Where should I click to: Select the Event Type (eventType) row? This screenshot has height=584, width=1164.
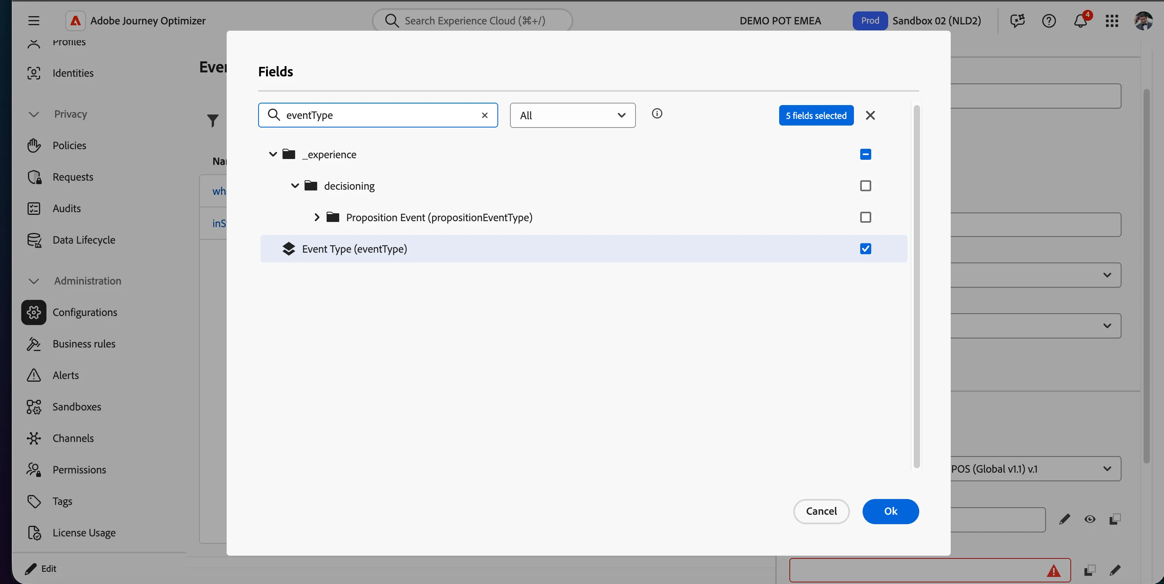coord(583,249)
